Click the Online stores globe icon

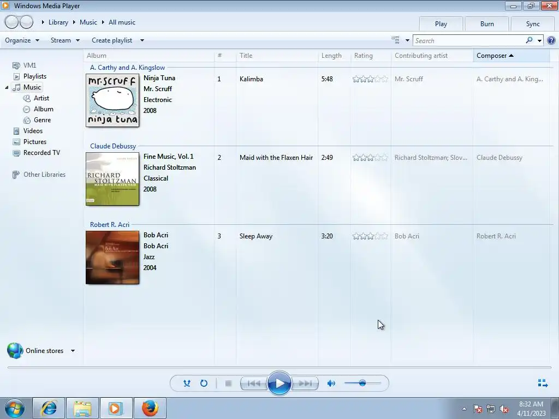[x=15, y=351]
